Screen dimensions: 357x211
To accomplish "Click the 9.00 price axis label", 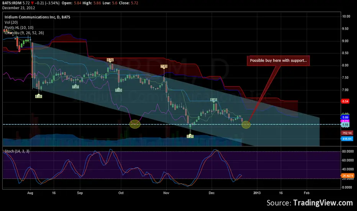I will tap(346, 41).
